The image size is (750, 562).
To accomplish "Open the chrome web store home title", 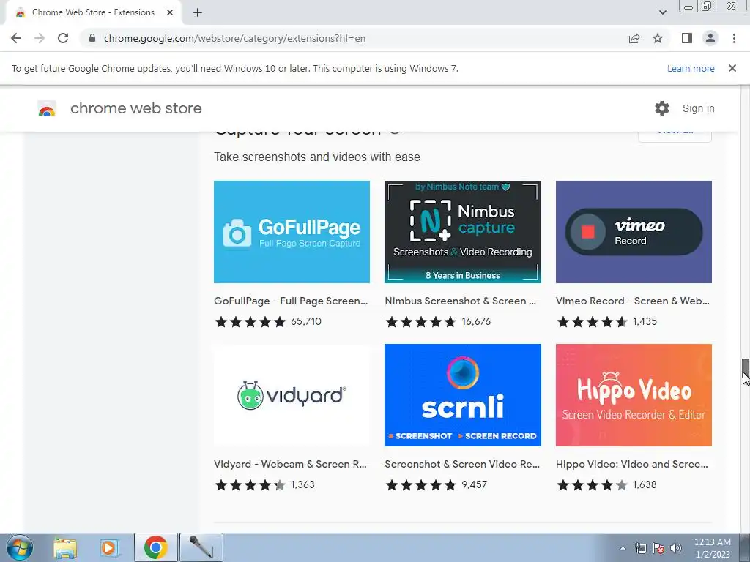I will tap(135, 108).
